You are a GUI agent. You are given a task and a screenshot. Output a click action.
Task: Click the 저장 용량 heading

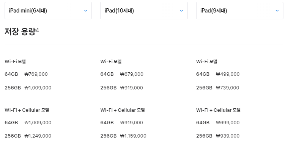20,31
